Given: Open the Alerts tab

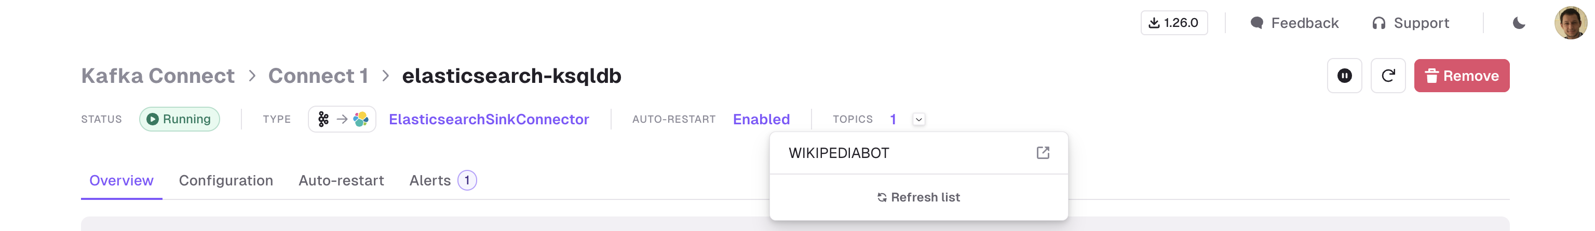Looking at the screenshot, I should tap(443, 180).
